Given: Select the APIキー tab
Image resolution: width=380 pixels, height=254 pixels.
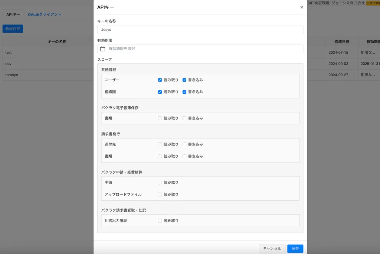Looking at the screenshot, I should coord(13,14).
